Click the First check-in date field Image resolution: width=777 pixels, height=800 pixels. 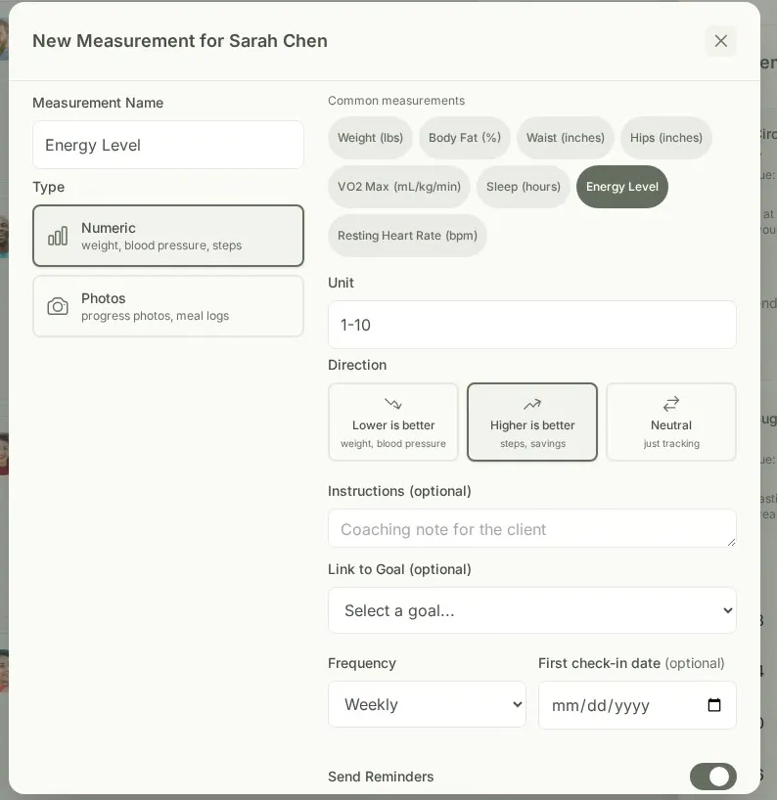[637, 705]
